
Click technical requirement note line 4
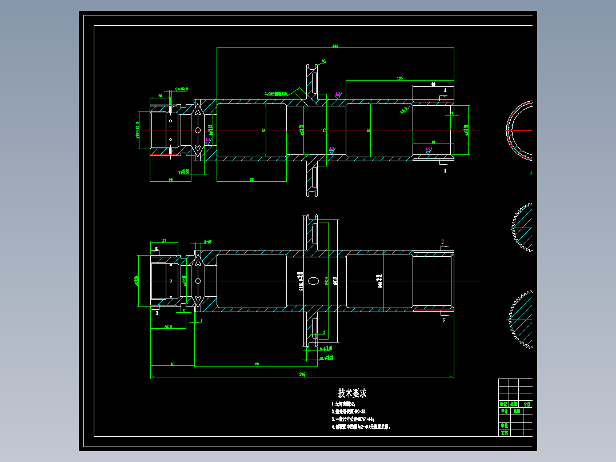[x=361, y=427]
